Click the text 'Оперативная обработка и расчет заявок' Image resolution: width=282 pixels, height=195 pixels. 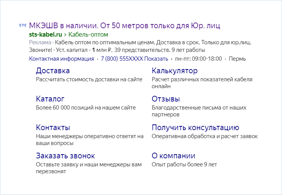(205, 136)
